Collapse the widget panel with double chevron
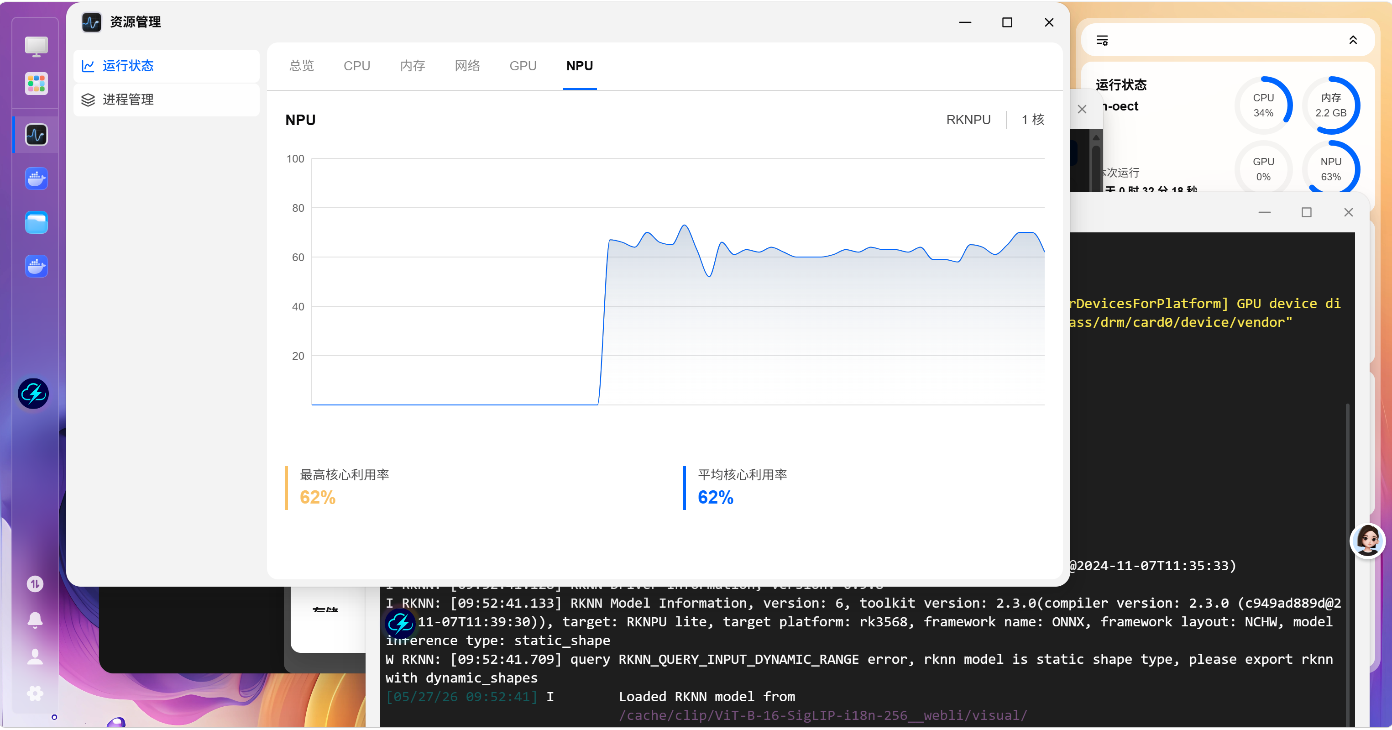This screenshot has width=1392, height=730. point(1353,40)
